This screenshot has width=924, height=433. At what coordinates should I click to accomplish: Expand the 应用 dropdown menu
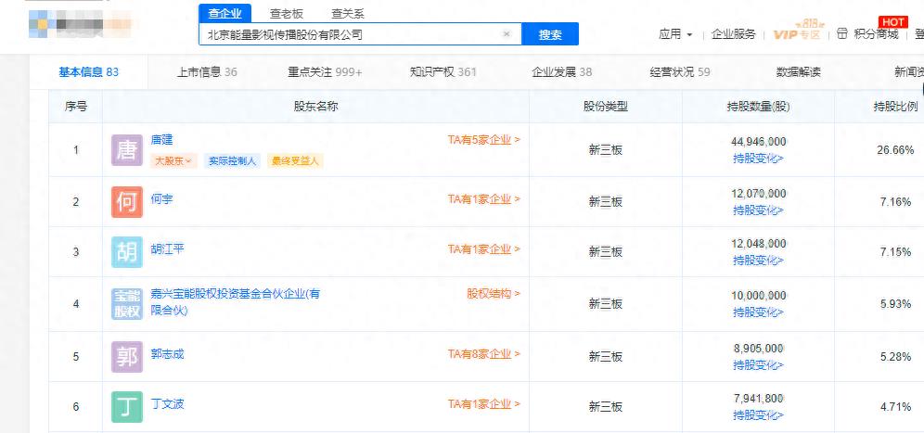[x=675, y=34]
